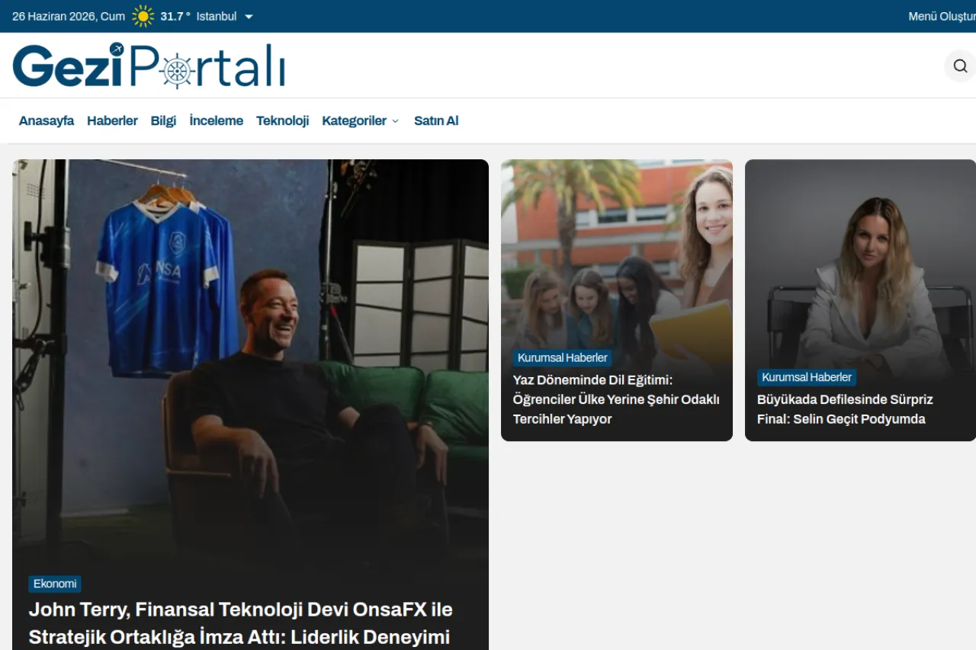The width and height of the screenshot is (976, 650).
Task: Open the Teknoloji menu item
Action: click(x=282, y=120)
